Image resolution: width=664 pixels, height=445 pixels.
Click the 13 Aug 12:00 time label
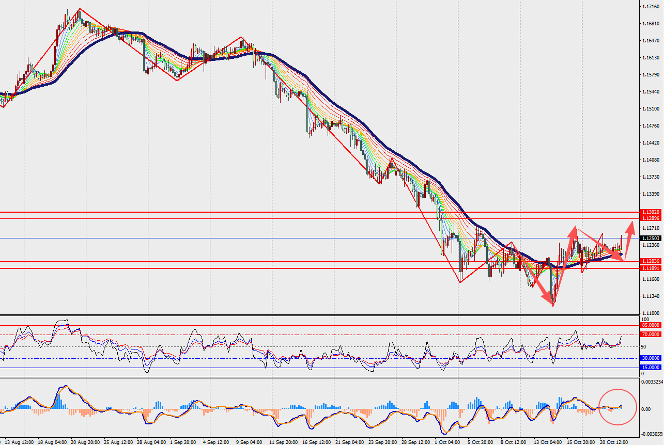click(x=19, y=442)
